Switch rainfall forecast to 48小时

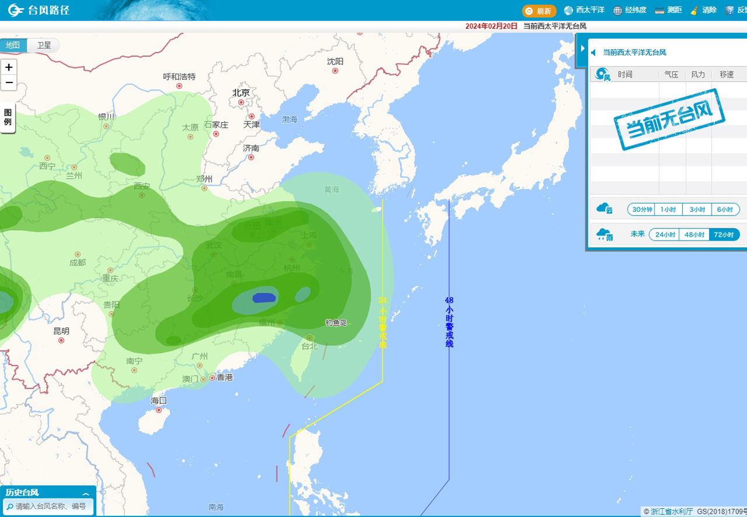pos(694,235)
